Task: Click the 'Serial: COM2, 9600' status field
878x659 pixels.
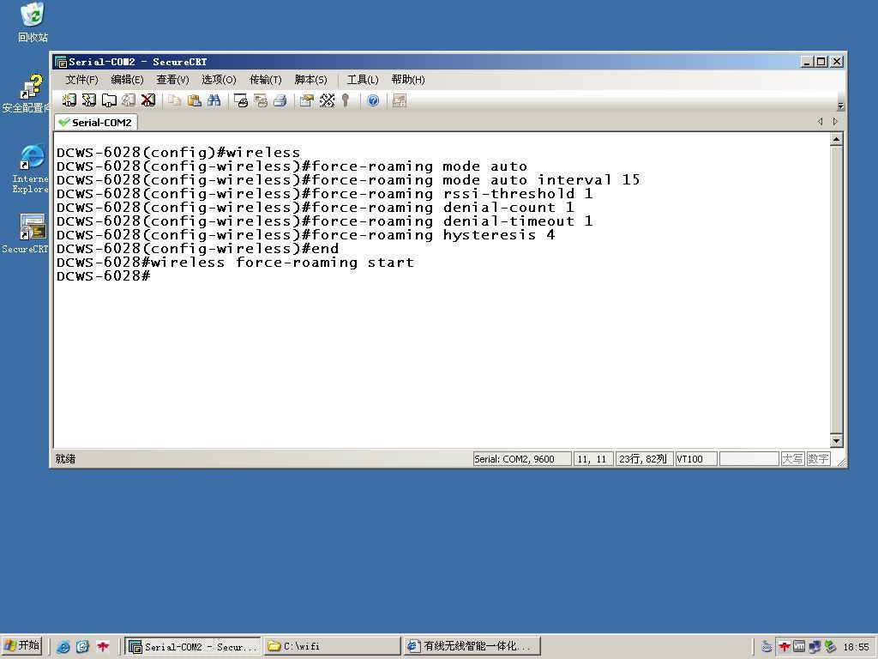Action: [x=522, y=459]
